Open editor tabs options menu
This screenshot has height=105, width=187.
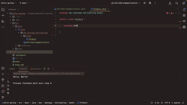(x=178, y=9)
